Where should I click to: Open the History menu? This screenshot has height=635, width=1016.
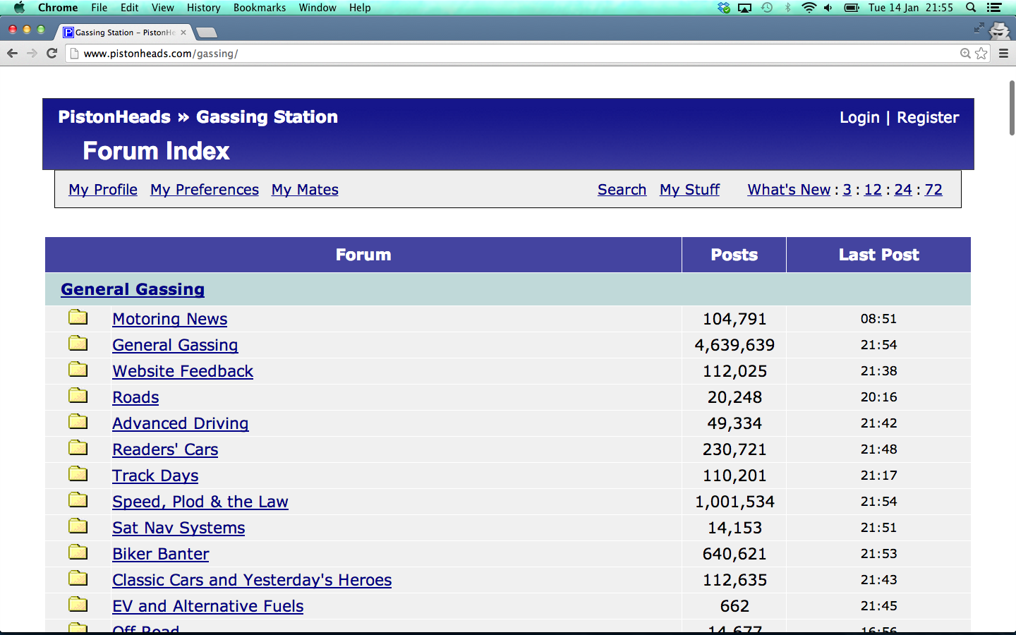click(x=204, y=8)
